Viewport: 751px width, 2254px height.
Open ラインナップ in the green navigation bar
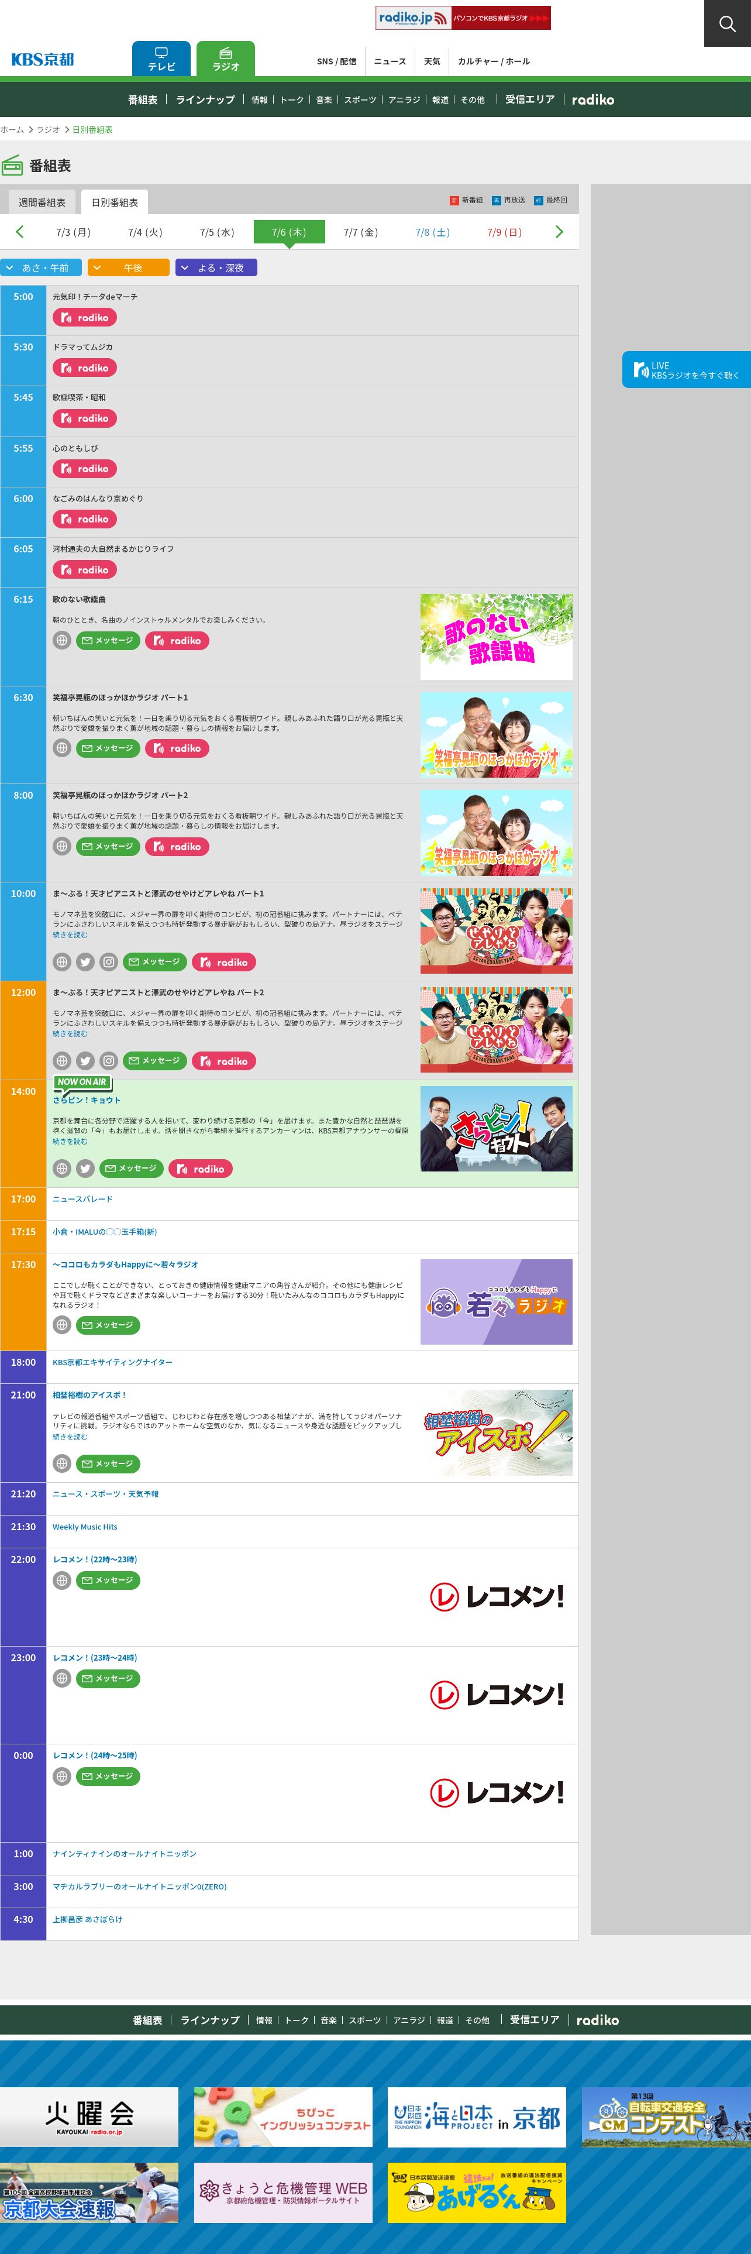[x=205, y=99]
